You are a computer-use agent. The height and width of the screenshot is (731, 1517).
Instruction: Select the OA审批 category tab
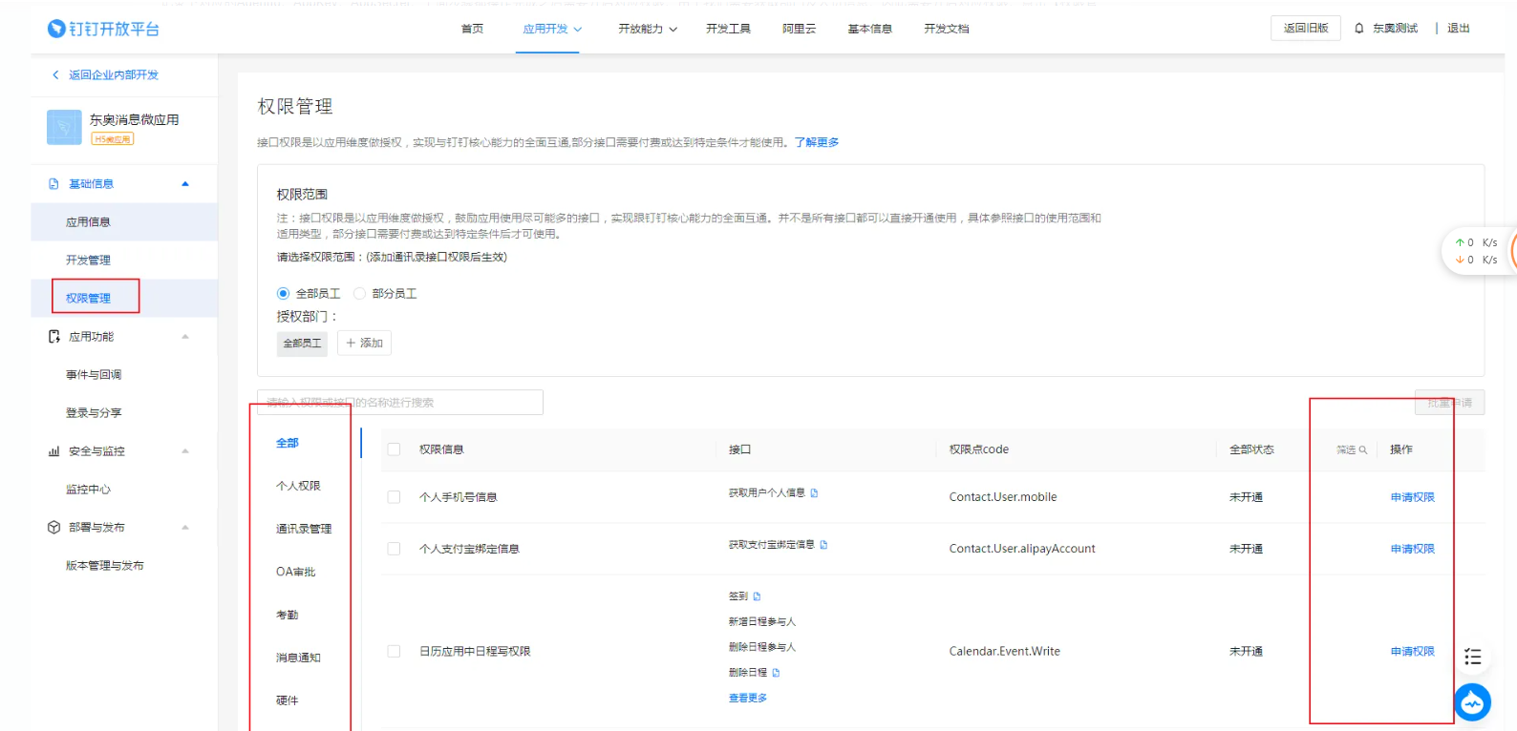click(x=295, y=572)
